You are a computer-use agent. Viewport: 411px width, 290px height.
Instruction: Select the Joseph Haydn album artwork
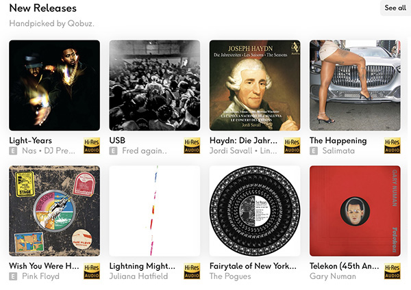[255, 85]
